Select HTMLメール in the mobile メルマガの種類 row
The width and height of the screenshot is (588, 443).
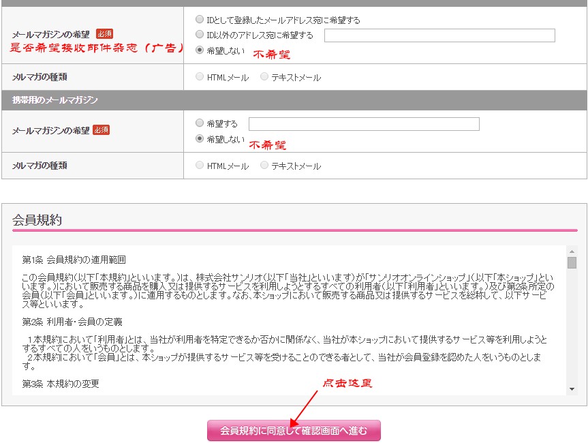point(200,166)
